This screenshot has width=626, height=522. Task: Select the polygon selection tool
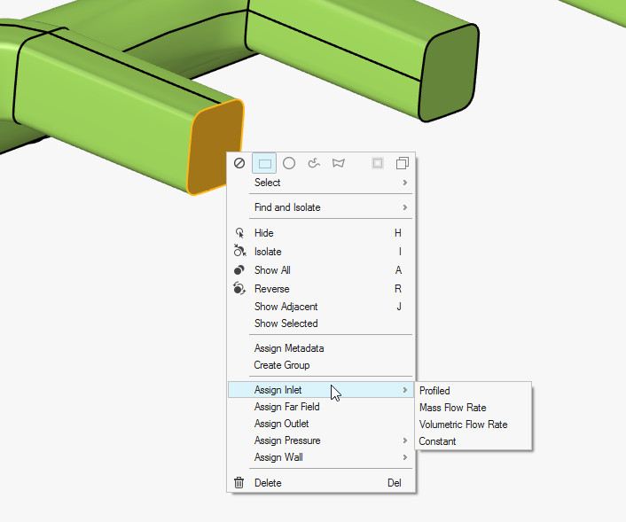(338, 164)
